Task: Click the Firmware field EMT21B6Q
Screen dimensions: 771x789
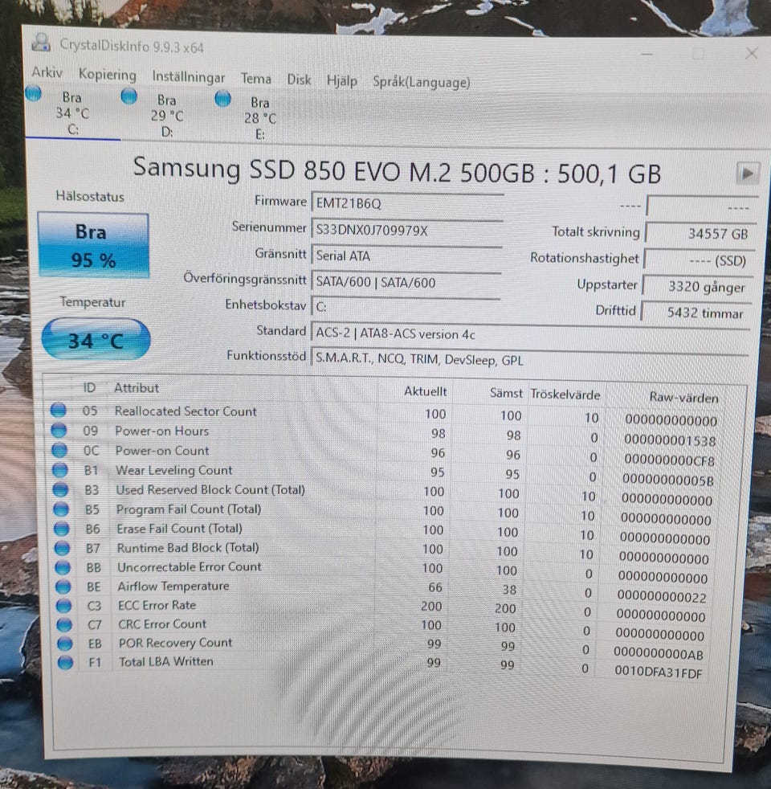Action: [x=407, y=204]
